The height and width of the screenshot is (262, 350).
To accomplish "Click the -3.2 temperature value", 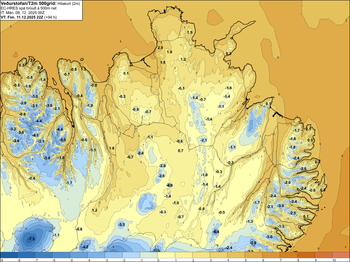I will (x=13, y=129).
